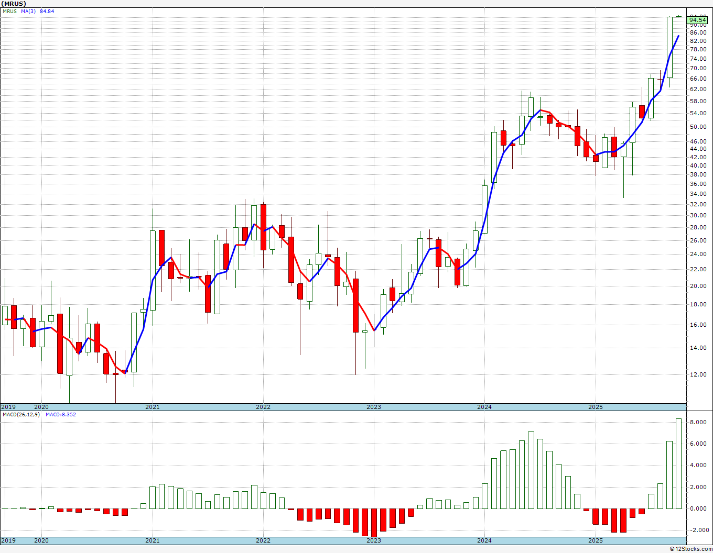Screen dimensions: 713x553
Task: Click the 2025 marker on price time axis
Action: (x=596, y=407)
